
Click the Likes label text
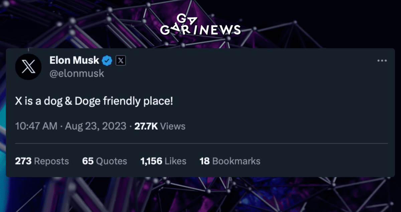pos(175,161)
